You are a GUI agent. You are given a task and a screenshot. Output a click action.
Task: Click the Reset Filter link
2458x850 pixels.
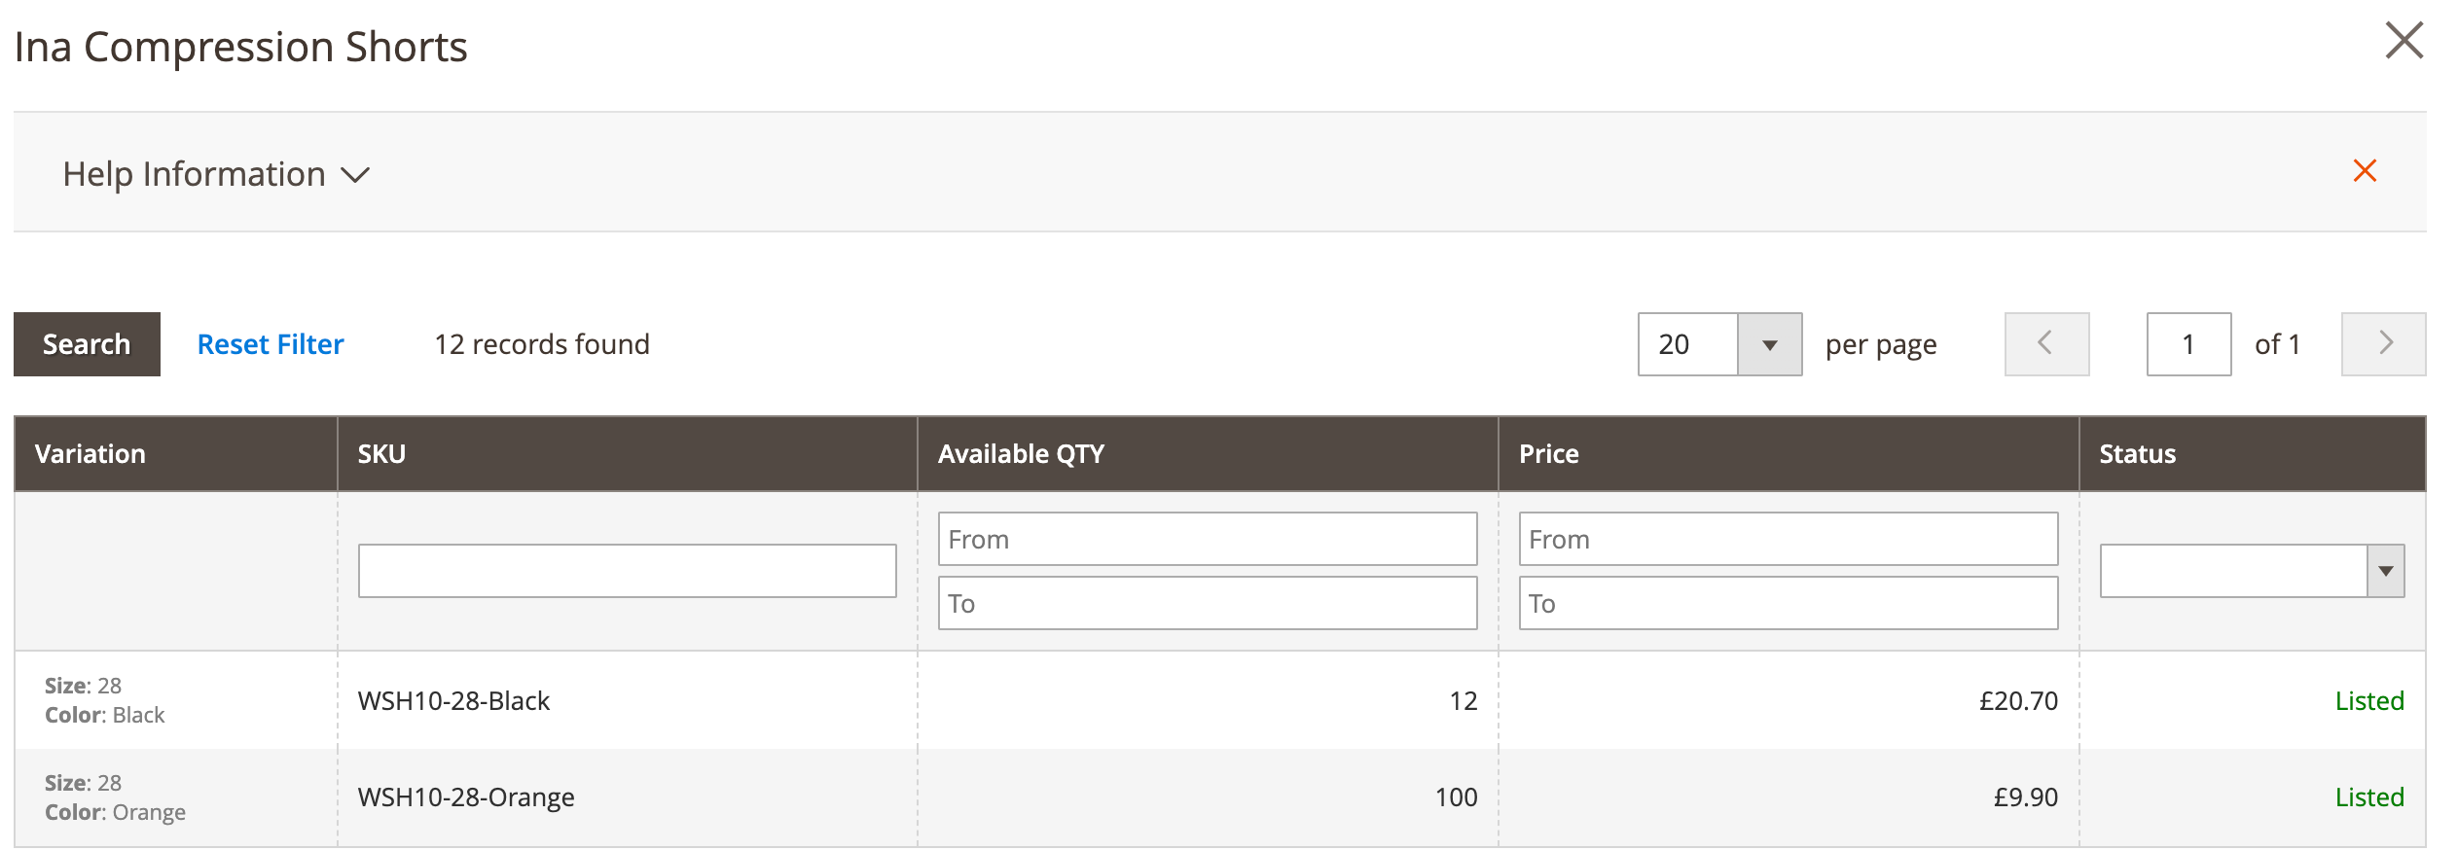(x=270, y=343)
